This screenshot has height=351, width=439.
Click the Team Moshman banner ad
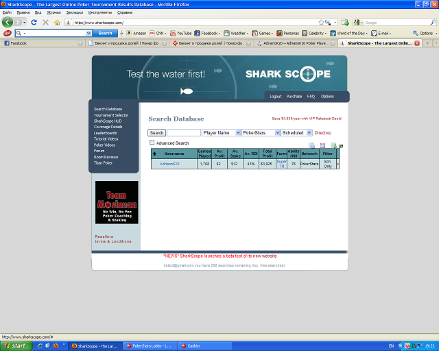[117, 202]
